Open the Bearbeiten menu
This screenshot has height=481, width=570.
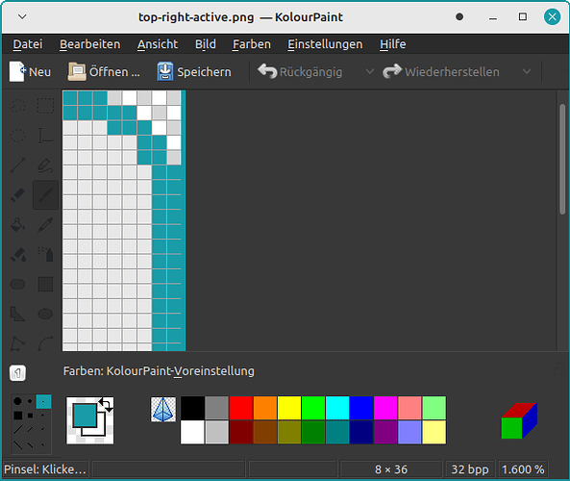click(x=89, y=44)
